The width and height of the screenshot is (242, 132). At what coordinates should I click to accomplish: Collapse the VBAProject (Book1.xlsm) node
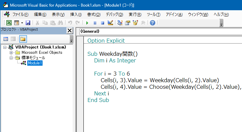(x=5, y=47)
